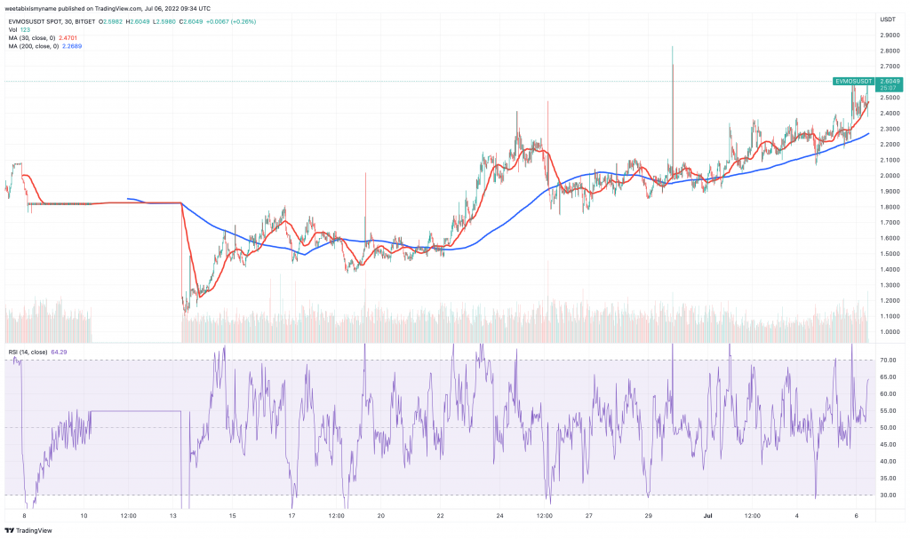Select the RSI (14, close) legend
910x539 pixels.
[x=28, y=352]
